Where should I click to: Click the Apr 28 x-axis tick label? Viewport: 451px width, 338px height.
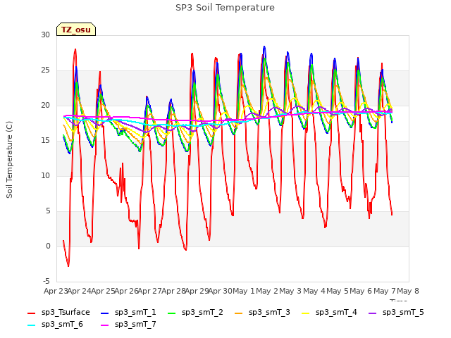173,291
